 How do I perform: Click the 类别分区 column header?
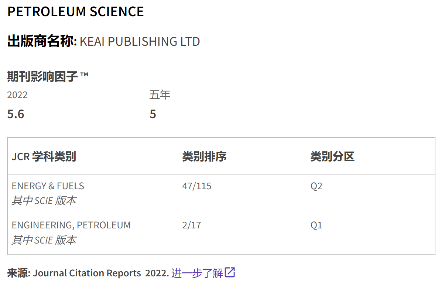[332, 156]
